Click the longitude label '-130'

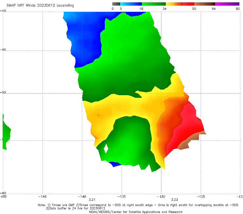161,197
